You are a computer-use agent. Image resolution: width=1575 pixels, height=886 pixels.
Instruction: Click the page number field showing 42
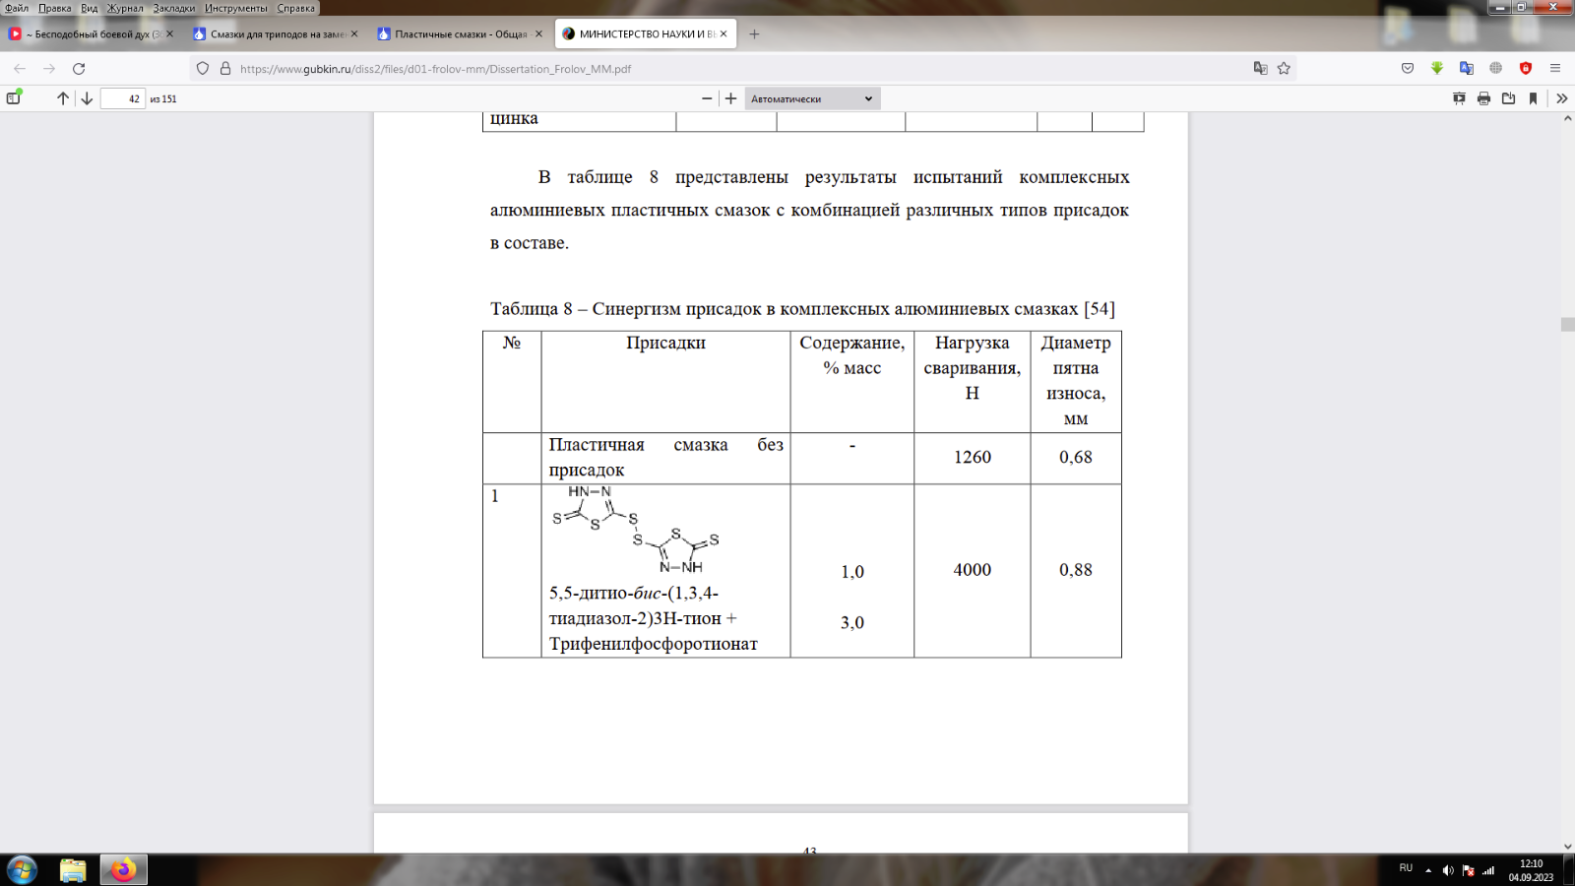(123, 98)
